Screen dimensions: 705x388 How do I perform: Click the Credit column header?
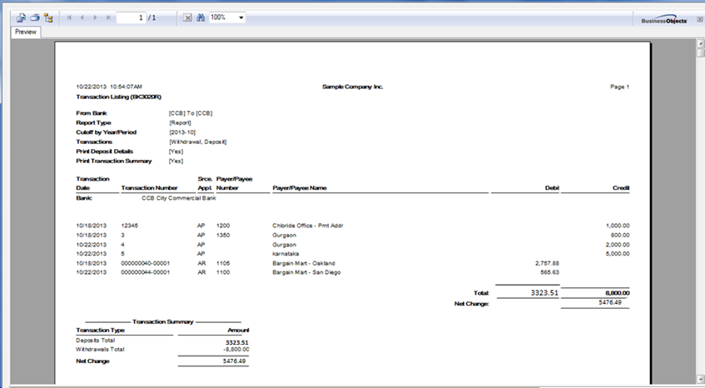click(621, 188)
